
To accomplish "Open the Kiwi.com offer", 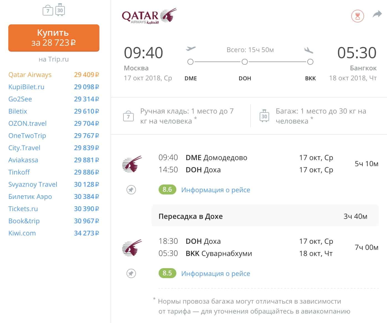I will point(22,233).
